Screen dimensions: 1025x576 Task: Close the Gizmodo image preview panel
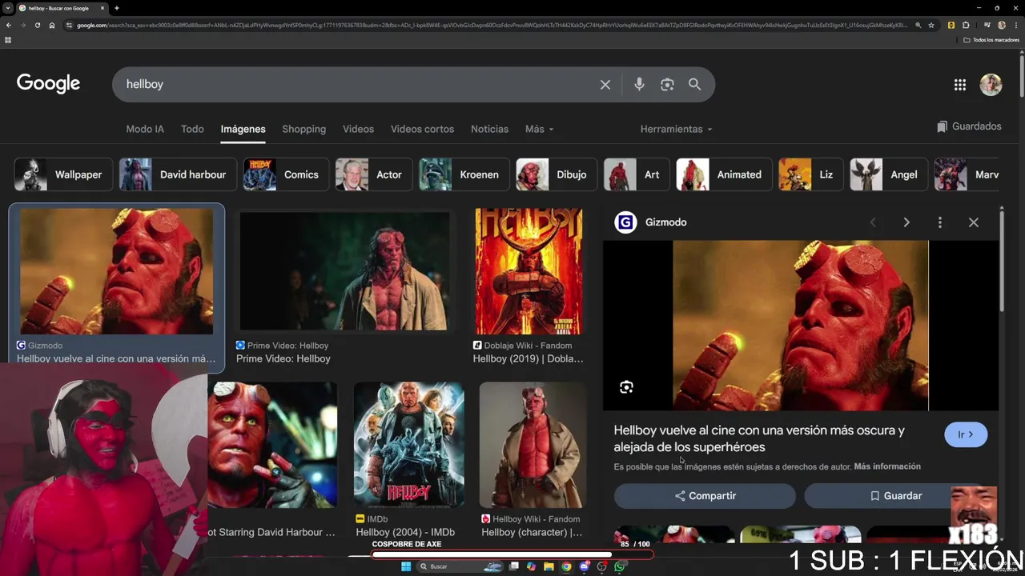coord(974,222)
